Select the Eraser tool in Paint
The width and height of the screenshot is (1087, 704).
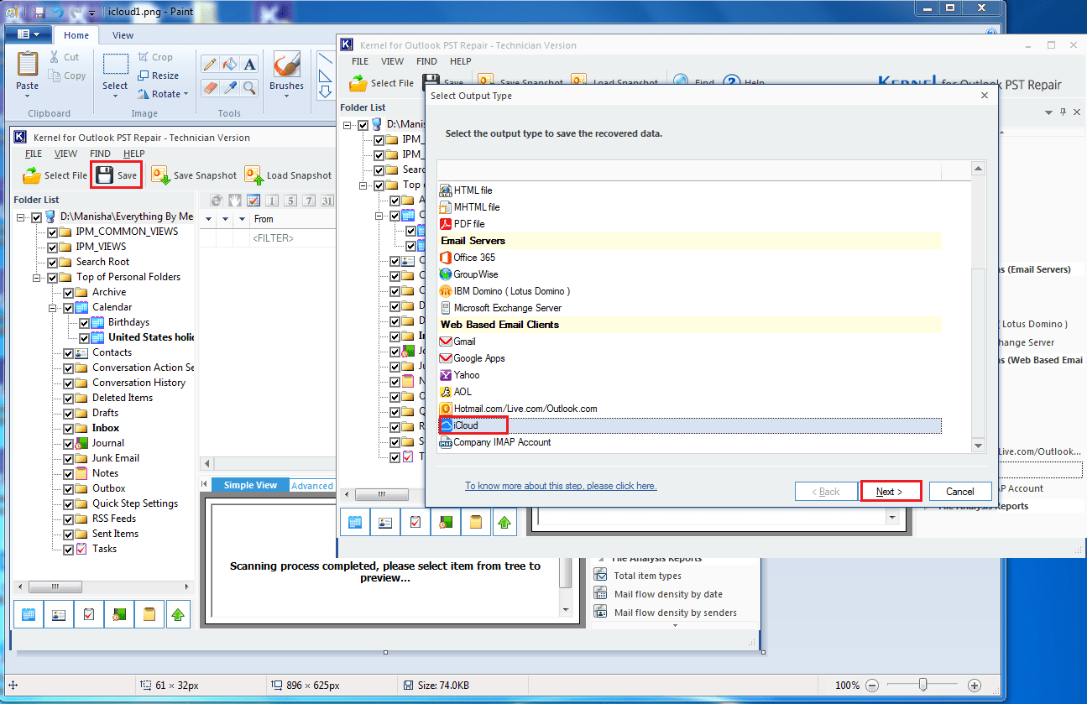pos(210,87)
